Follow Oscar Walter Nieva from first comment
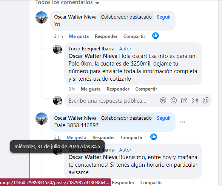 (x=164, y=17)
